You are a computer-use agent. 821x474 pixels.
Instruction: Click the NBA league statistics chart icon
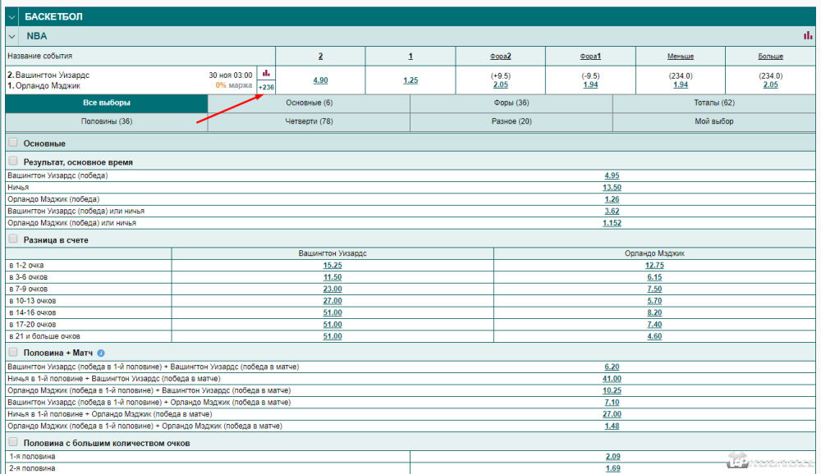point(808,36)
